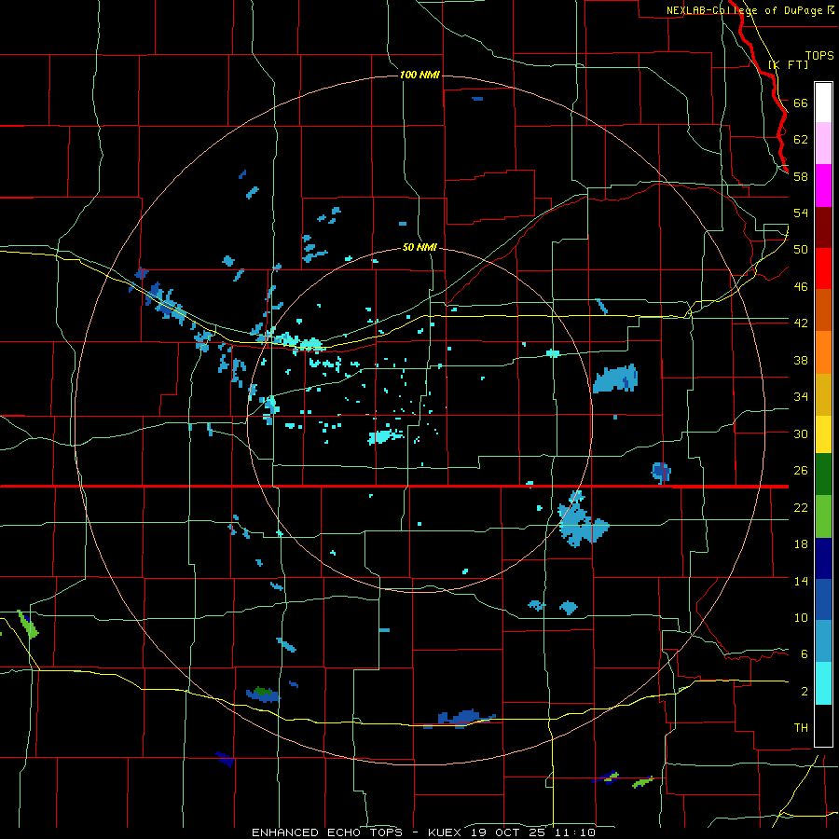Click the legend value 54
This screenshot has width=839, height=839.
[x=801, y=213]
